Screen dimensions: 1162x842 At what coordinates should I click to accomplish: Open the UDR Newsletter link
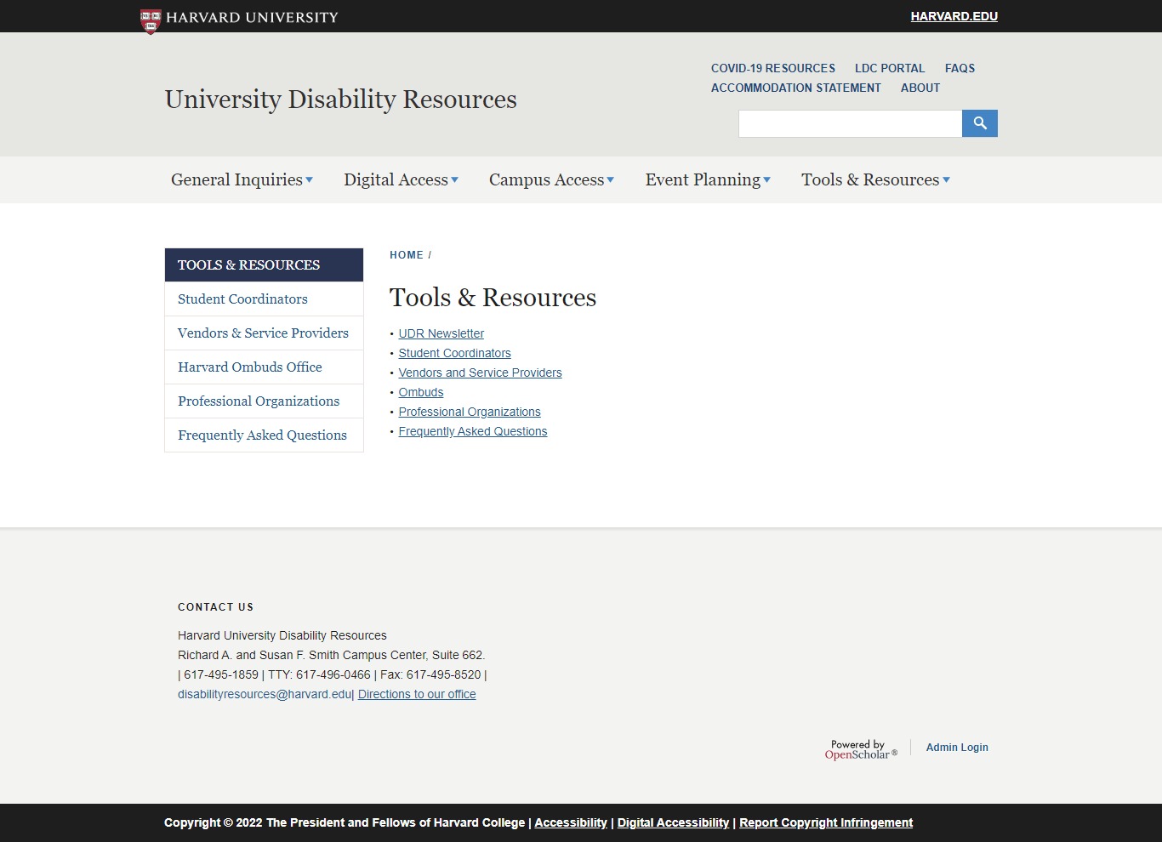[441, 333]
